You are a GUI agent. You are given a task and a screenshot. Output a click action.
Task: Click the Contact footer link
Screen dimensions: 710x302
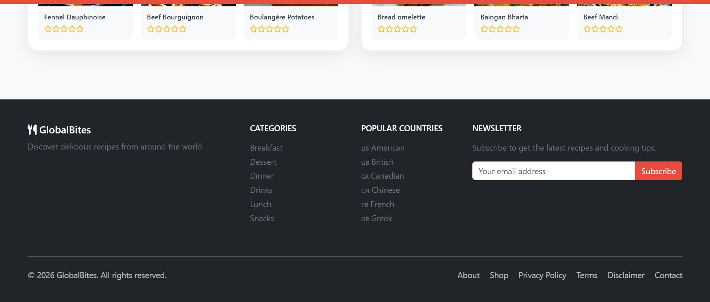668,275
